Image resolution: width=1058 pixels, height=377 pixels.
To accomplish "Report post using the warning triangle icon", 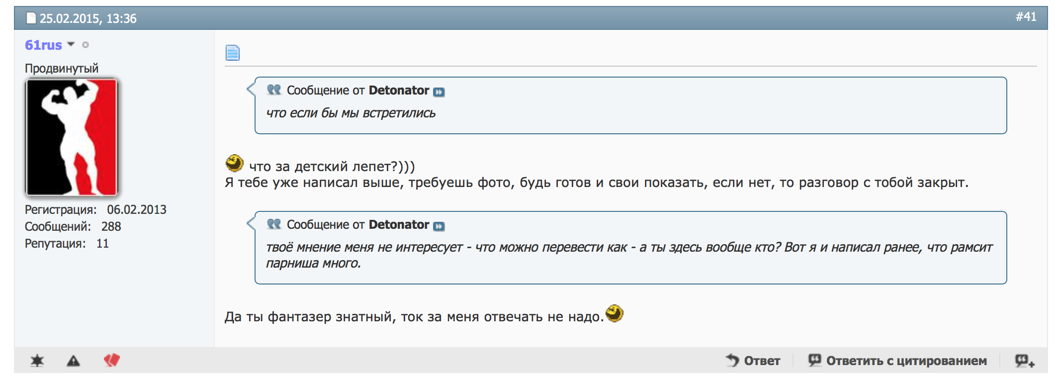I will pos(73,361).
